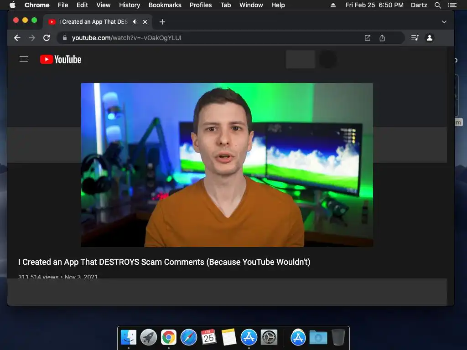The image size is (467, 350).
Task: Open the Edit menu
Action: (x=82, y=5)
